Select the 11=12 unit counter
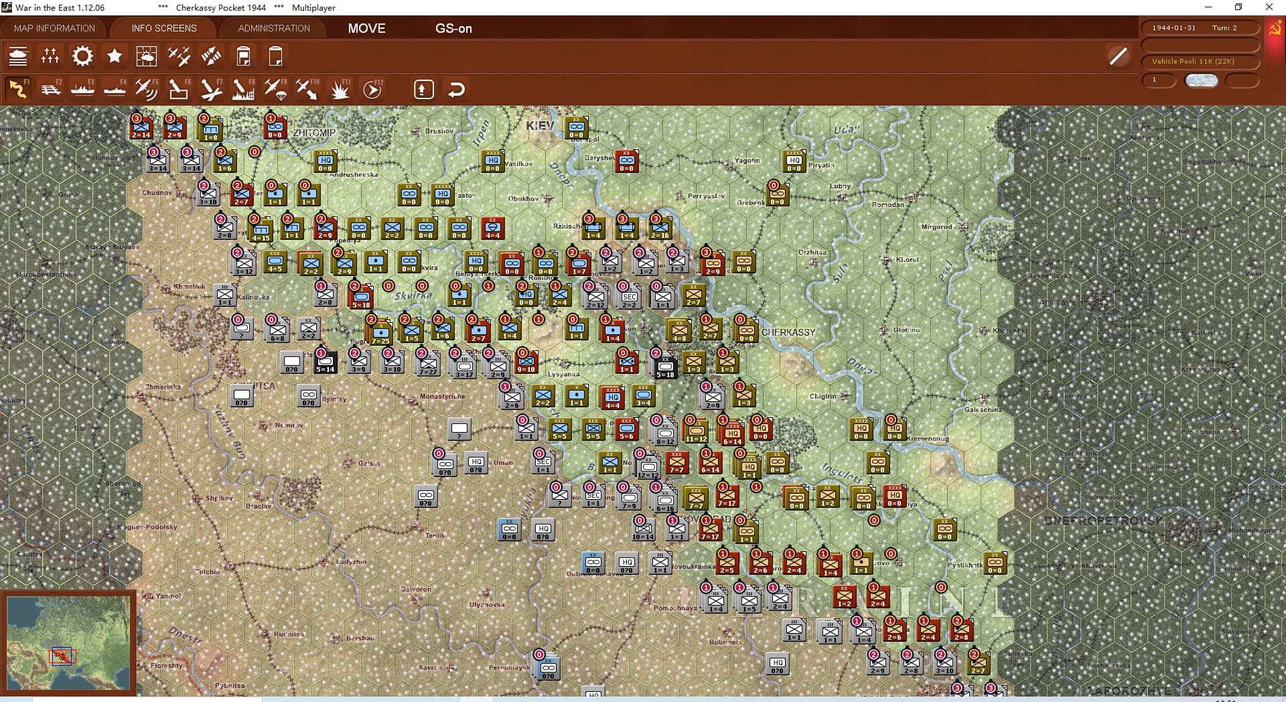Viewport: 1286px width, 702px height. 696,431
